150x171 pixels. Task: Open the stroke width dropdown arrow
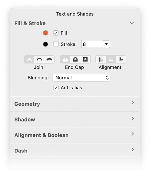pyautogui.click(x=106, y=44)
